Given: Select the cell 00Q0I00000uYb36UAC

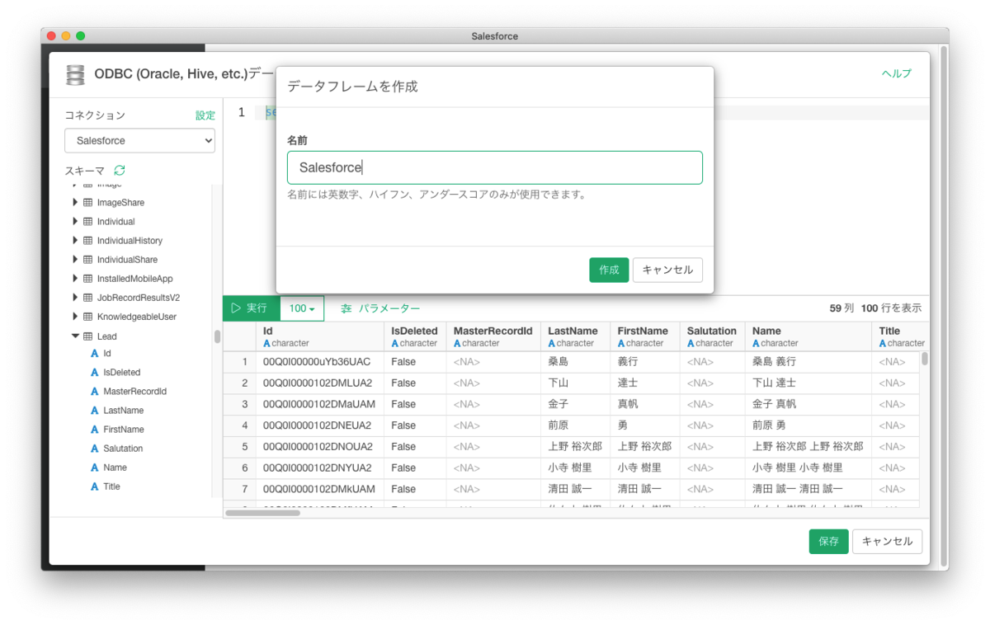Looking at the screenshot, I should click(x=319, y=362).
